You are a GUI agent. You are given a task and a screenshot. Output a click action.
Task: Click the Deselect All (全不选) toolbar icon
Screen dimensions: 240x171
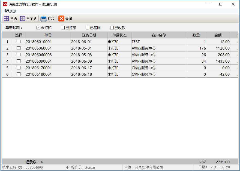point(23,19)
